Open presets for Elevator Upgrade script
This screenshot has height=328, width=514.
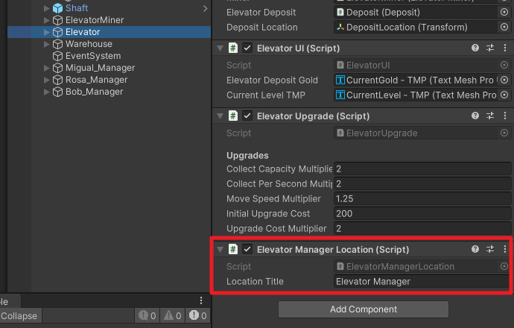[x=490, y=116]
